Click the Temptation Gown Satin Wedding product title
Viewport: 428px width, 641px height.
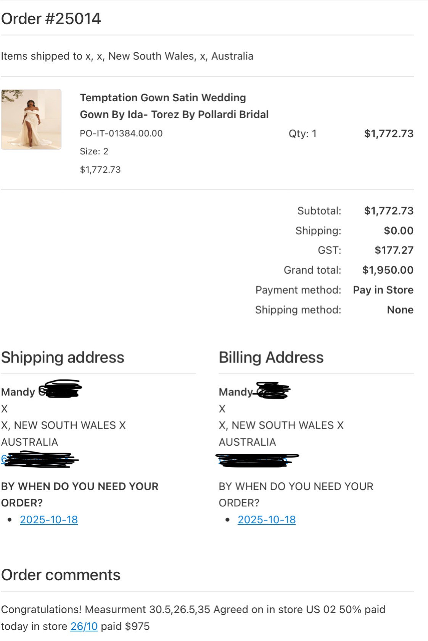(174, 106)
